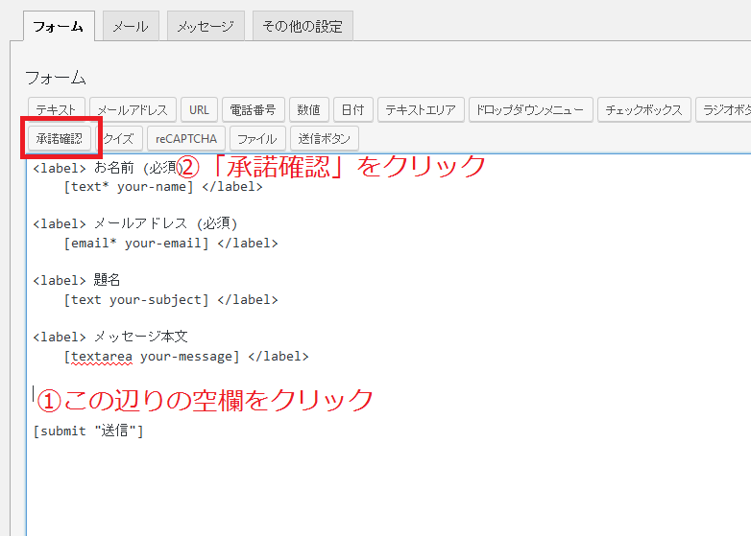The height and width of the screenshot is (536, 751).
Task: Click the ドロップダウンメニュー tag button
Action: 529,109
